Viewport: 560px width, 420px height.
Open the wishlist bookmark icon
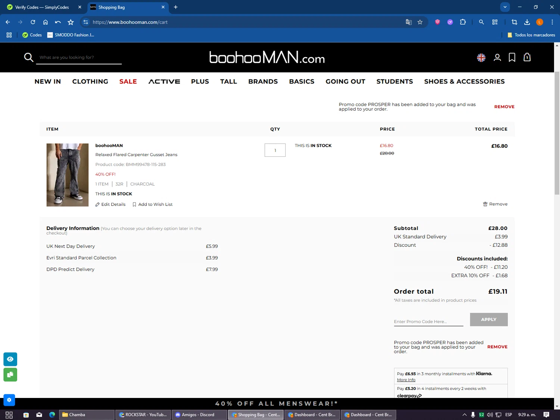pyautogui.click(x=512, y=57)
